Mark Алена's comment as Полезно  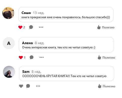106,57
